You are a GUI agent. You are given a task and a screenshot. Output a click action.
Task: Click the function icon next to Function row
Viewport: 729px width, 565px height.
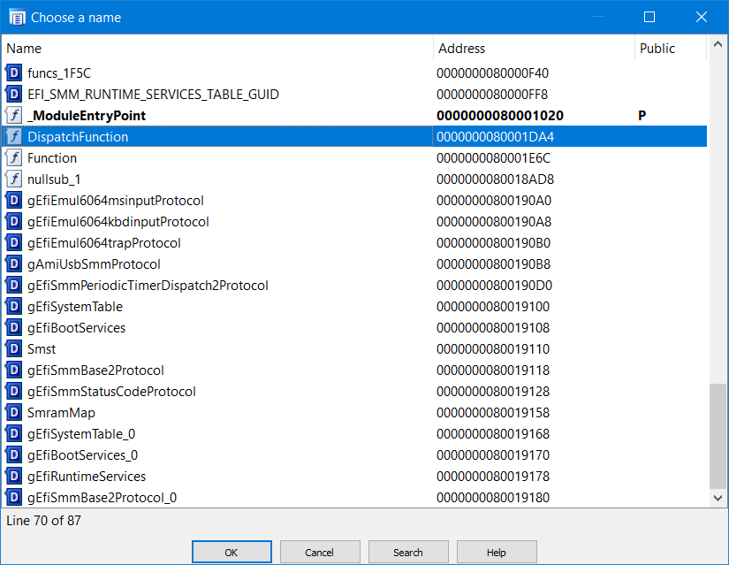pos(14,157)
